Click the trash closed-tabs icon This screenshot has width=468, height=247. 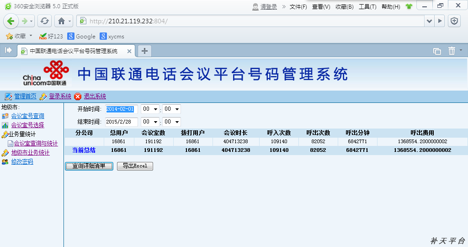pyautogui.click(x=452, y=51)
